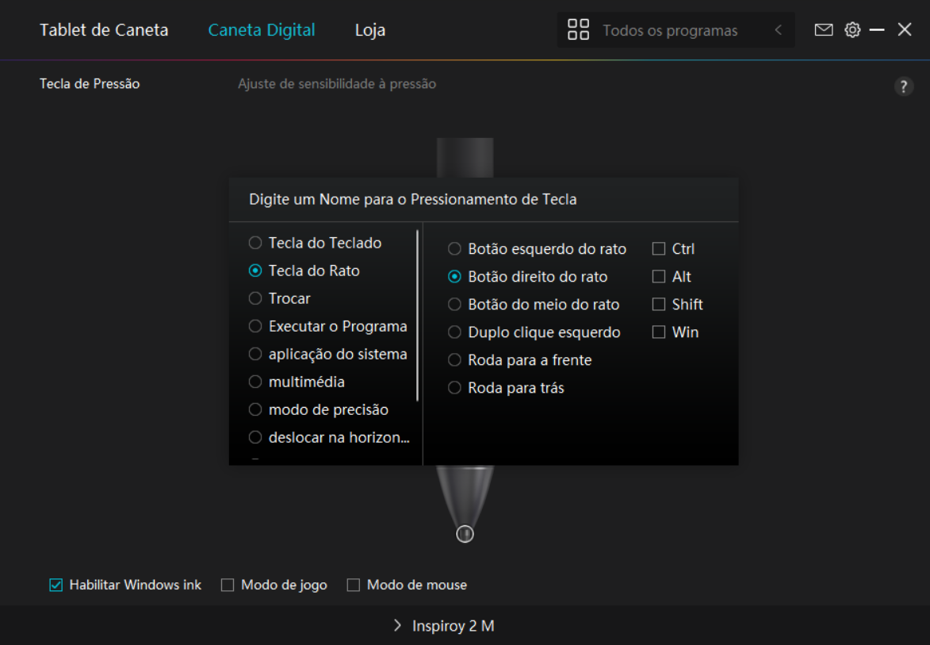Viewport: 930px width, 645px height.
Task: Enable the Modo de jogo checkbox
Action: coord(228,585)
